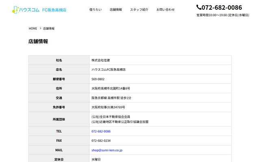Click 店舗情報 in the breadcrumb
This screenshot has height=162, width=260.
(49, 28)
